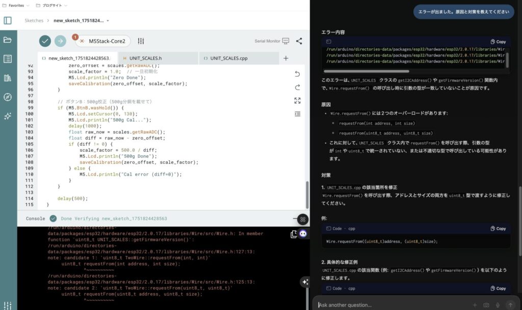
Task: Click the send arrow in the question box
Action: 510,305
